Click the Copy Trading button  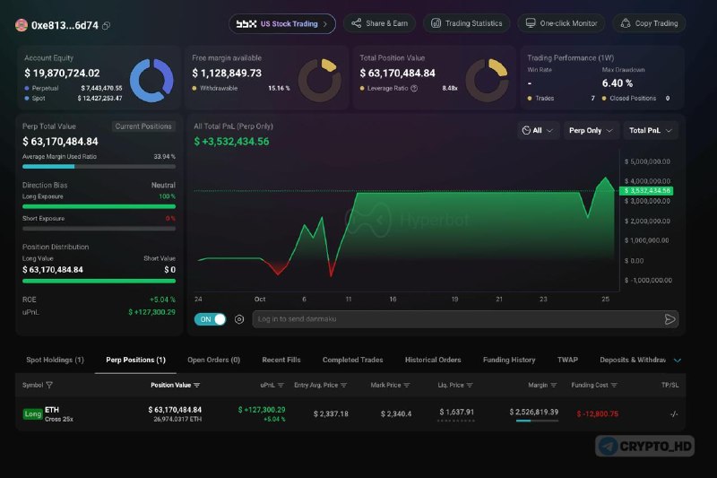[649, 23]
